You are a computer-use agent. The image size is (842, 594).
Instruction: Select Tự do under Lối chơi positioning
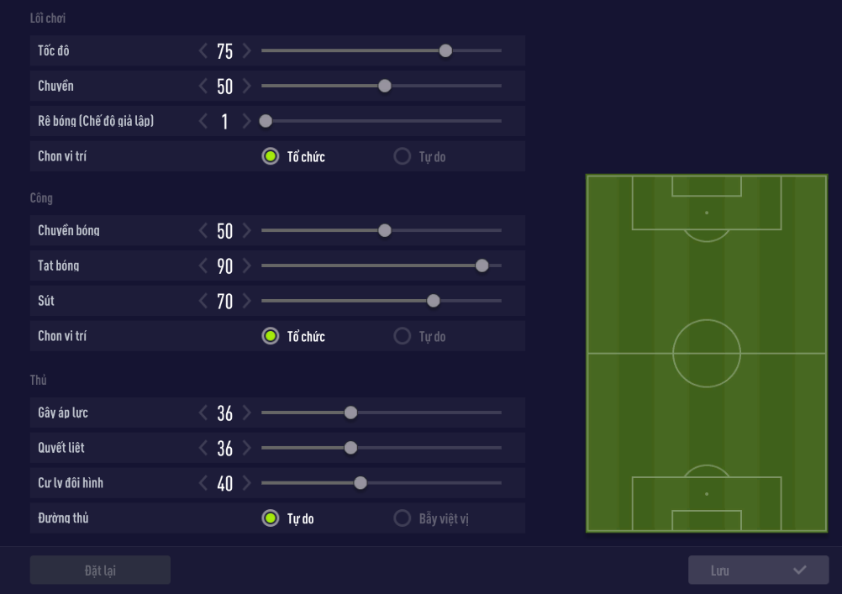coord(403,156)
